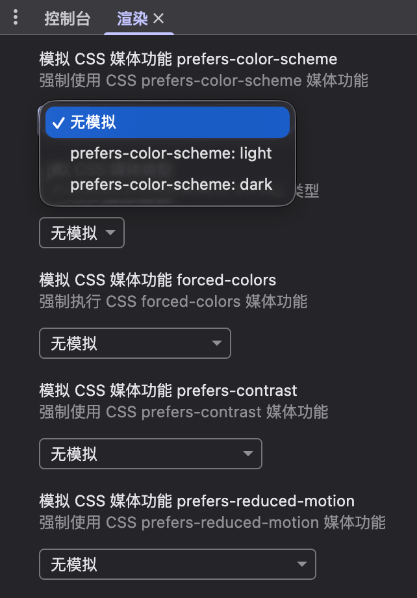
Task: Click the checkmark beside 无模拟 option
Action: (x=59, y=122)
